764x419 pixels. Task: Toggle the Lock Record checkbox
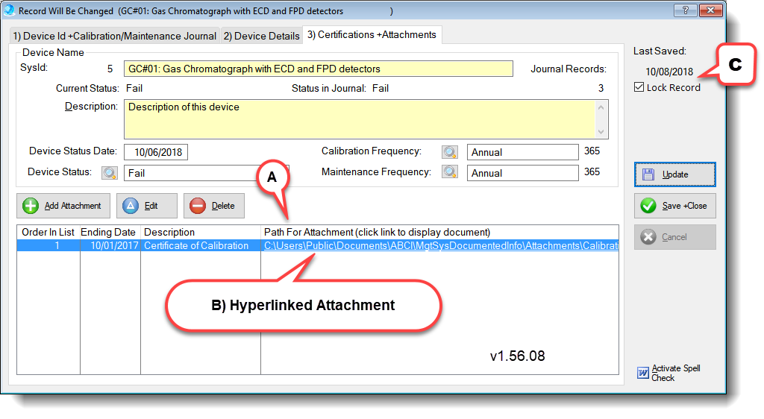(x=639, y=87)
